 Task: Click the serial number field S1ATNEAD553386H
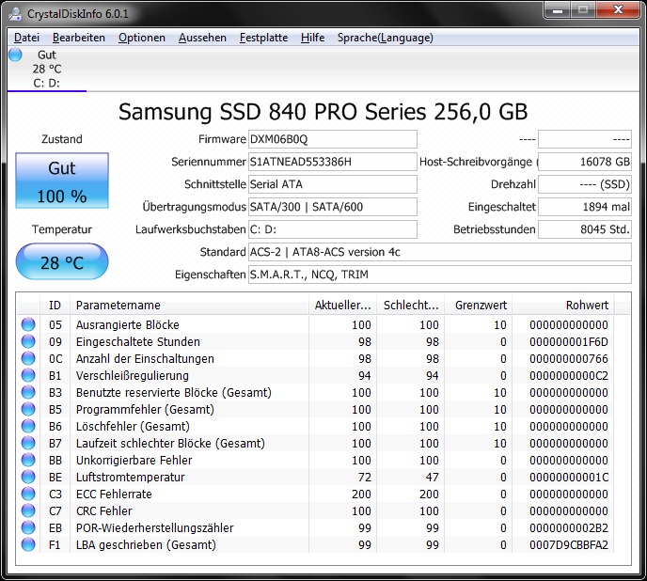pyautogui.click(x=333, y=162)
